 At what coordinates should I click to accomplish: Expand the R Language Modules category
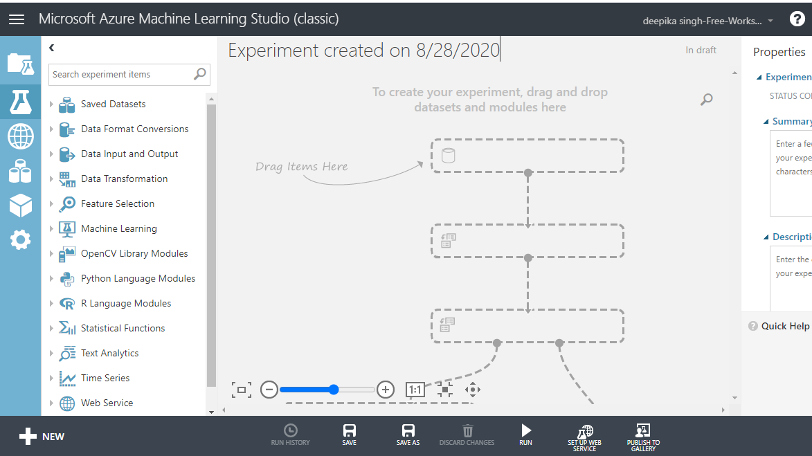pyautogui.click(x=51, y=303)
